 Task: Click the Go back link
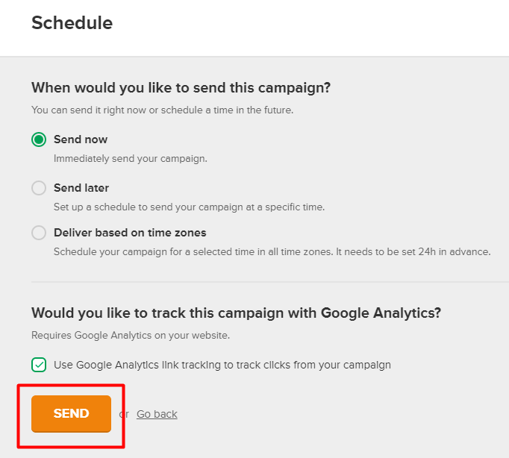tap(157, 414)
